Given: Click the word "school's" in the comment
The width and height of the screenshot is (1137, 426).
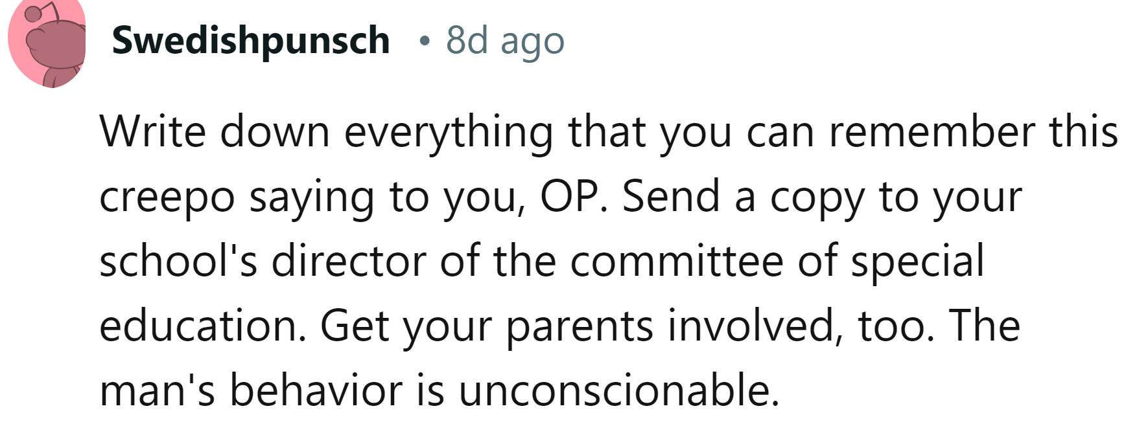Looking at the screenshot, I should pyautogui.click(x=178, y=261).
